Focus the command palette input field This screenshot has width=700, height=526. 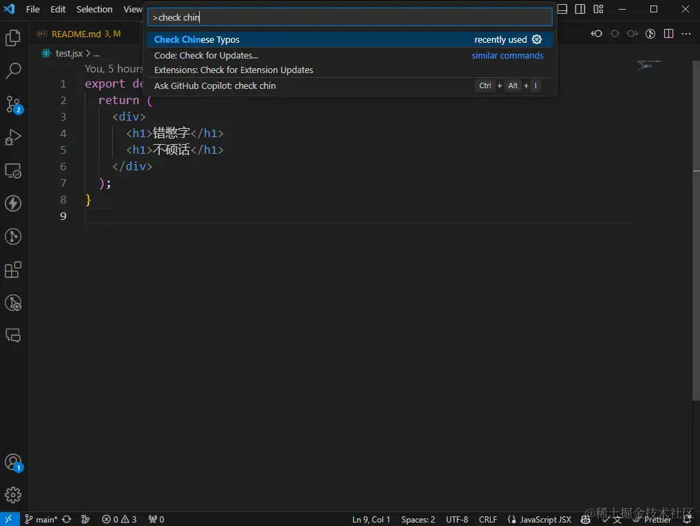click(x=349, y=17)
